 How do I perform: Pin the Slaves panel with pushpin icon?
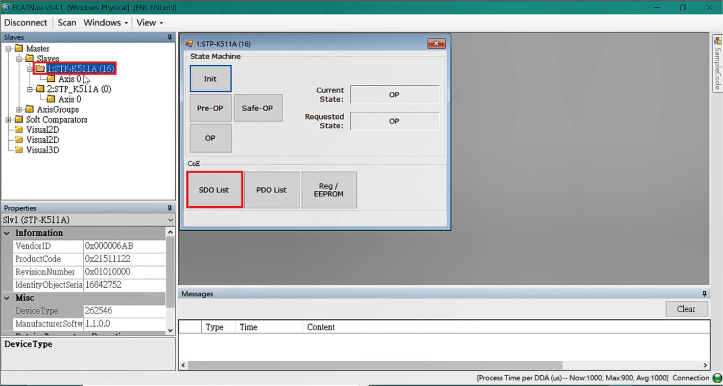tap(169, 37)
